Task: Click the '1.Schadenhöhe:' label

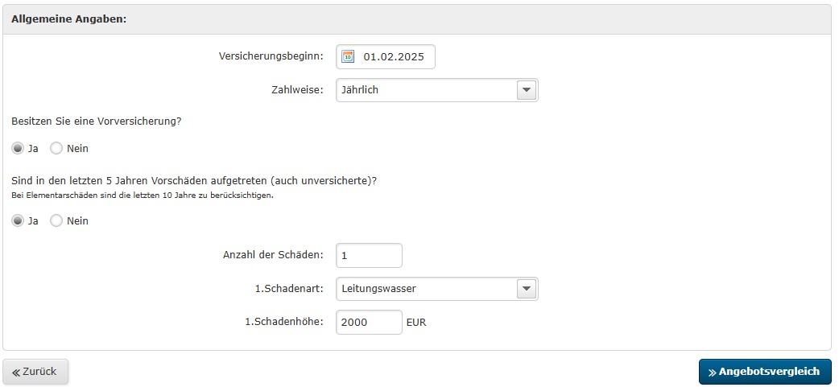Action: (284, 322)
